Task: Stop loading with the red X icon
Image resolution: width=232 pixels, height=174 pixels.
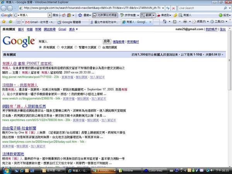Action: [173, 8]
